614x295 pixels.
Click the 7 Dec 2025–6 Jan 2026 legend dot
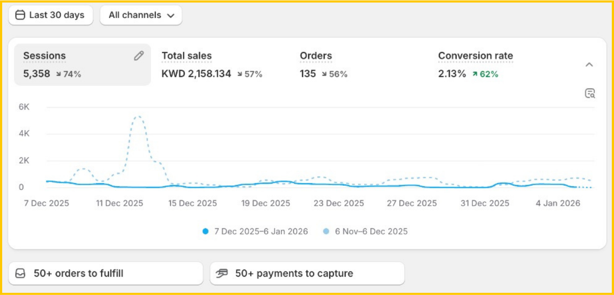pos(205,231)
